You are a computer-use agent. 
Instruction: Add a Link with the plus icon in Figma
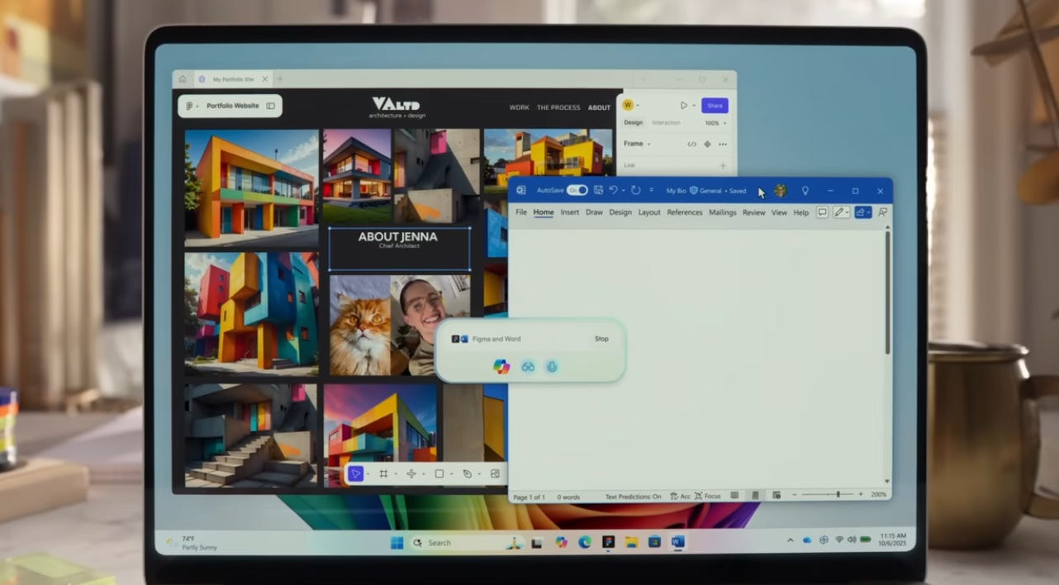click(x=723, y=165)
